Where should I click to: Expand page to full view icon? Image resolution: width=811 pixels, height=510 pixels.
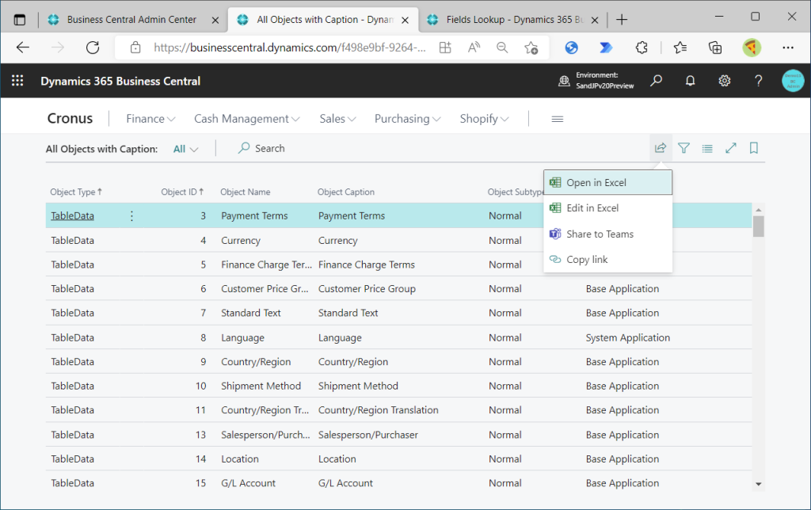point(731,148)
